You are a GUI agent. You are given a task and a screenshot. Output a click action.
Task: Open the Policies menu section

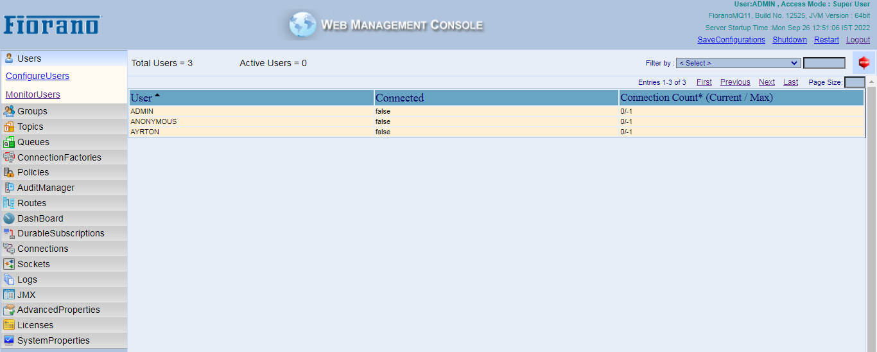pyautogui.click(x=64, y=172)
